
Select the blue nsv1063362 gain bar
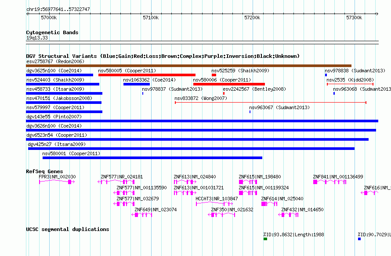click(x=136, y=84)
